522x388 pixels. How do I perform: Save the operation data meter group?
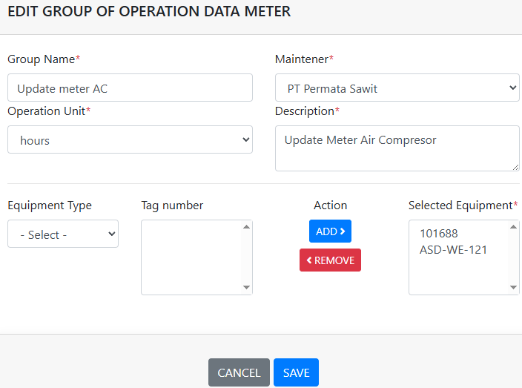[296, 372]
